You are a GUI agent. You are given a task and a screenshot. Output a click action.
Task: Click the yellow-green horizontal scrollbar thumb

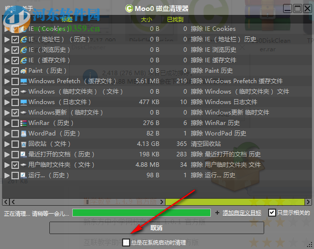(235, 202)
